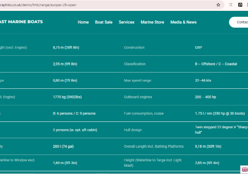Screen dimensions: 248x174
Task: Select the 9,18 m (30ft 1in) value
Action: (x=208, y=146)
